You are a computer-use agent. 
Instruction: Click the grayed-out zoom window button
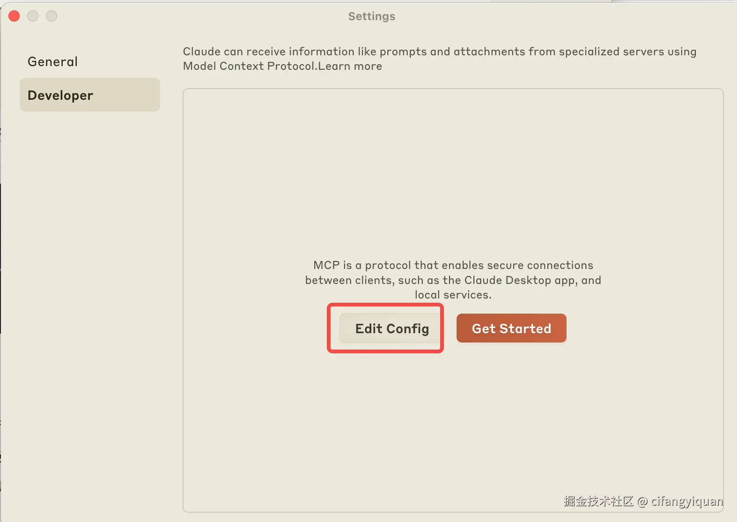pos(52,16)
